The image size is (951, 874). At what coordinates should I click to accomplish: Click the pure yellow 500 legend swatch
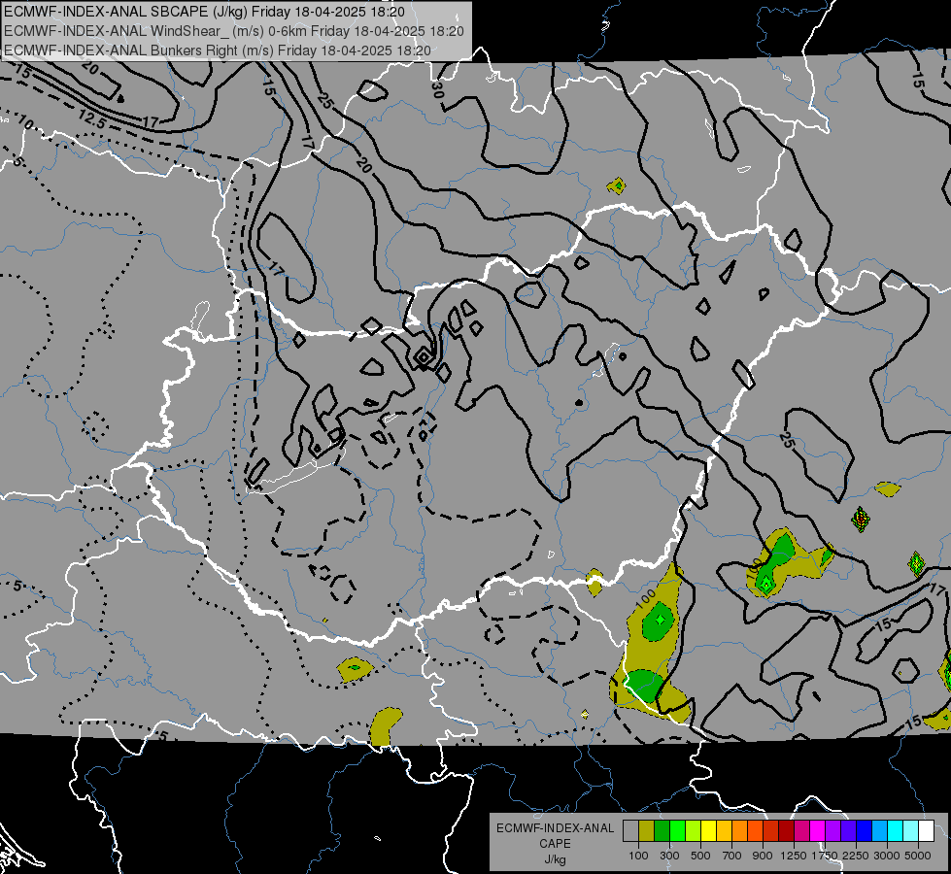click(x=708, y=831)
